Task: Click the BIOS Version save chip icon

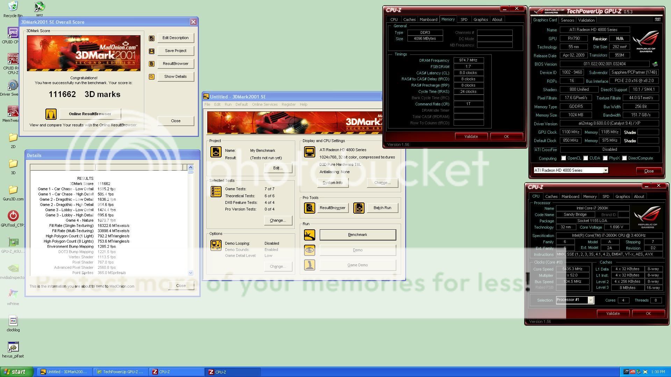Action: pos(655,64)
